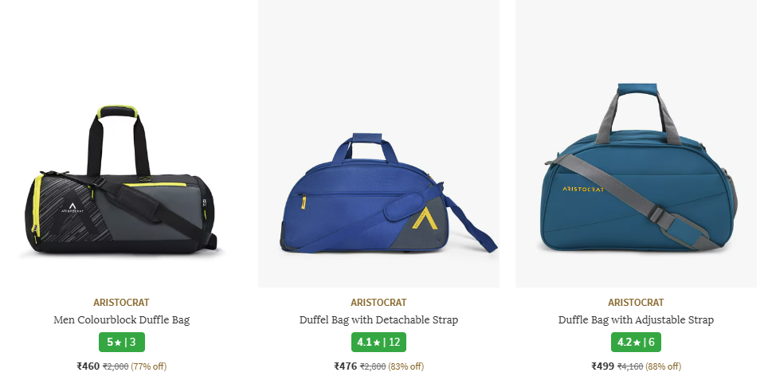Click Aristocrat brand above Duffel Bag with Detachable Strap
This screenshot has width=768, height=376.
(378, 303)
